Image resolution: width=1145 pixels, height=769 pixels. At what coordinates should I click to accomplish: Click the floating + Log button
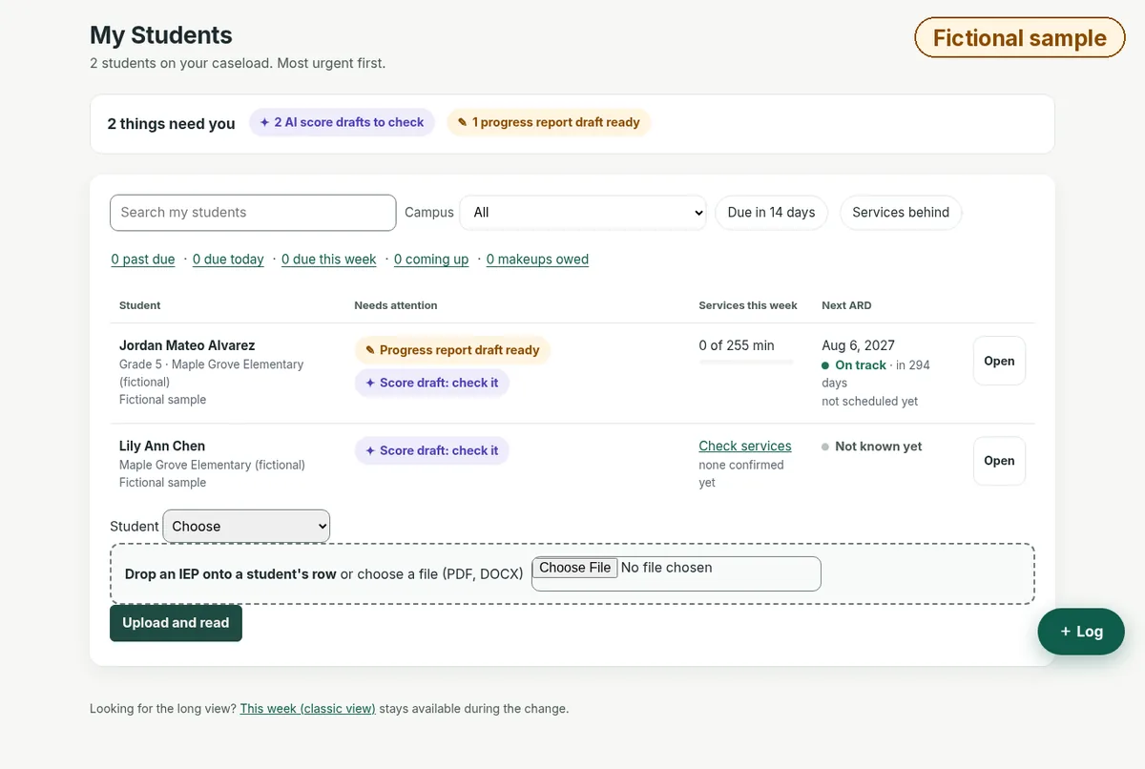tap(1081, 632)
